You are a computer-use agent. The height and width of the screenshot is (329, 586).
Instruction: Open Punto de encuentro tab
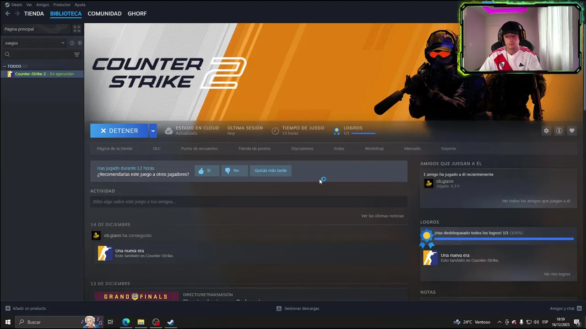pos(199,149)
